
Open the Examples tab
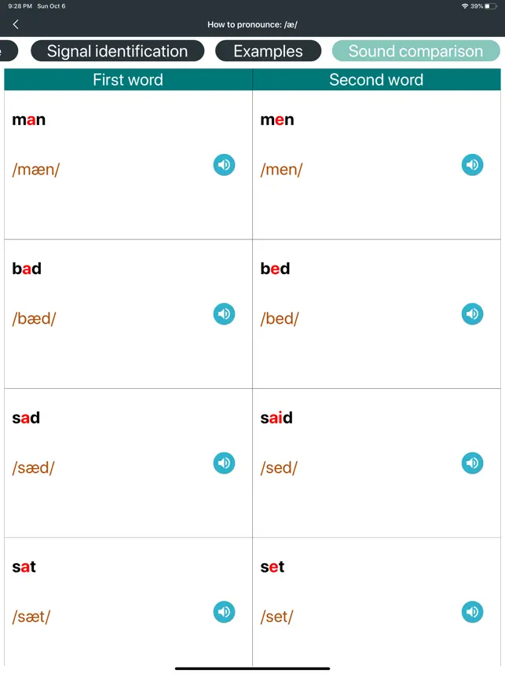[268, 51]
